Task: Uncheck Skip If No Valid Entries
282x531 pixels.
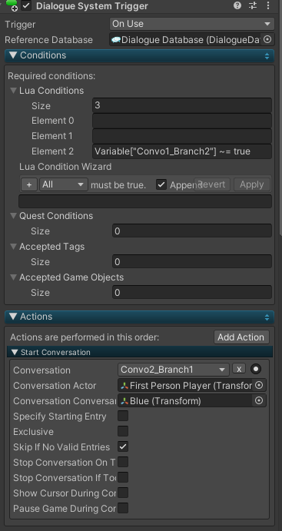Action: [x=123, y=446]
